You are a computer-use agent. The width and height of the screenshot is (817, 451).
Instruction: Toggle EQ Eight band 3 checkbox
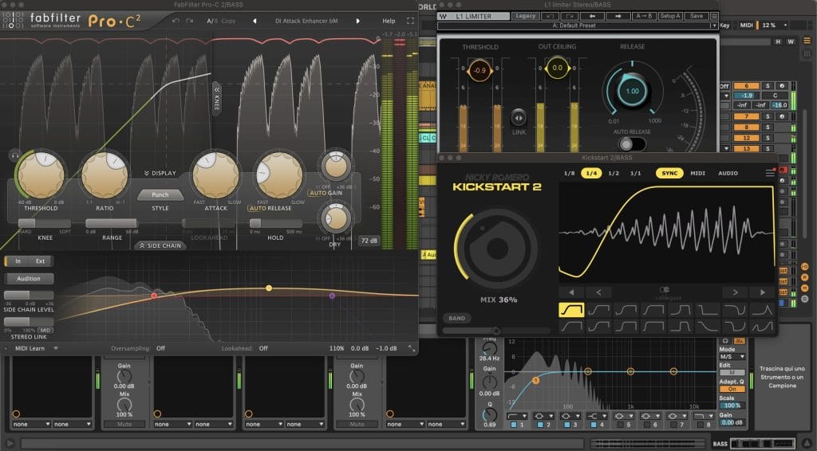(x=567, y=425)
